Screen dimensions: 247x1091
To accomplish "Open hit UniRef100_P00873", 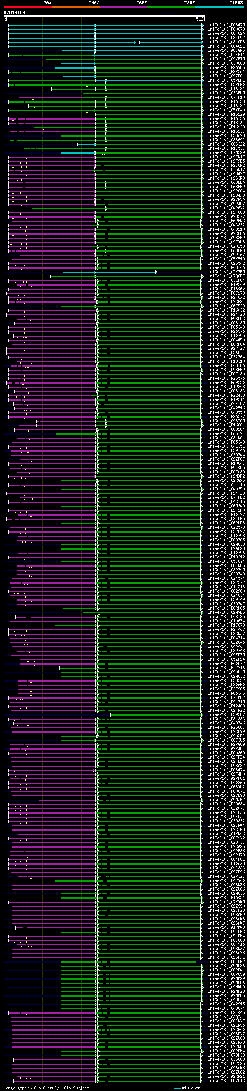I will tap(226, 29).
